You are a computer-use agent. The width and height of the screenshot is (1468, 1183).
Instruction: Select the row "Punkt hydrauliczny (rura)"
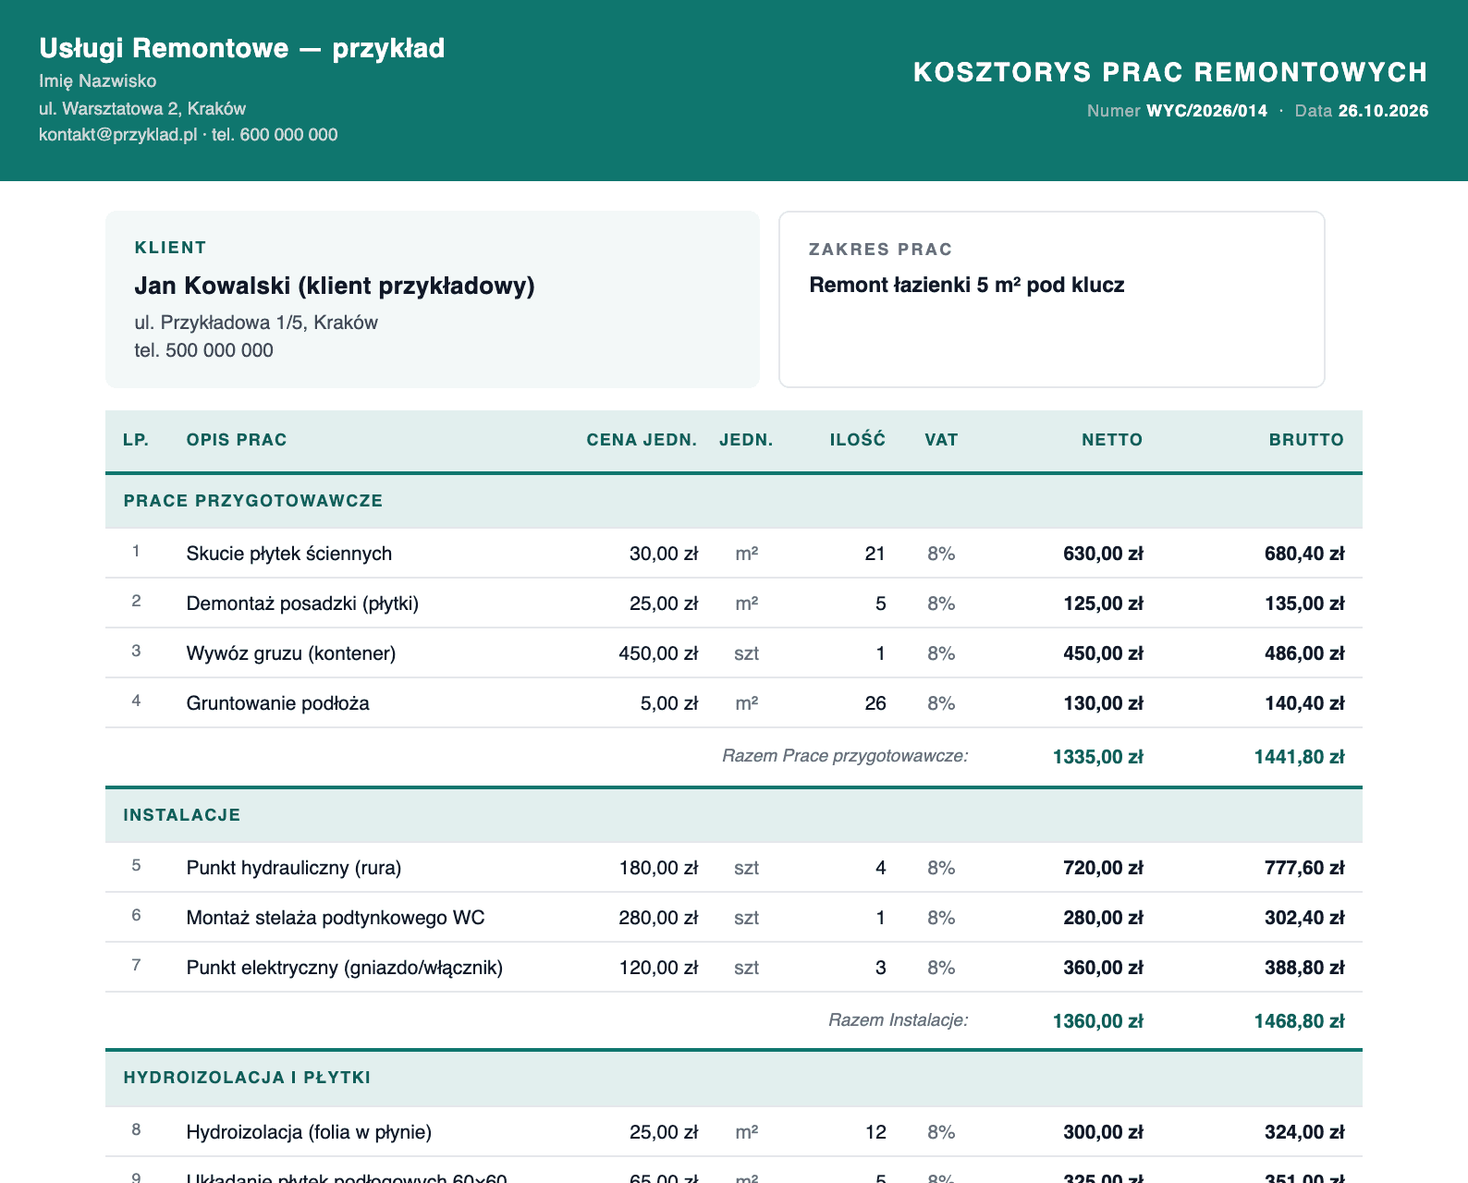click(734, 868)
